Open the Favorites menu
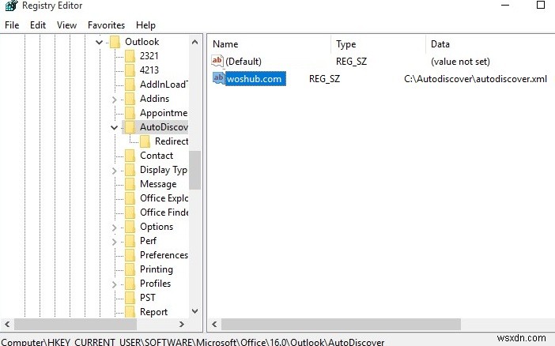This screenshot has height=346, width=555. tap(106, 25)
